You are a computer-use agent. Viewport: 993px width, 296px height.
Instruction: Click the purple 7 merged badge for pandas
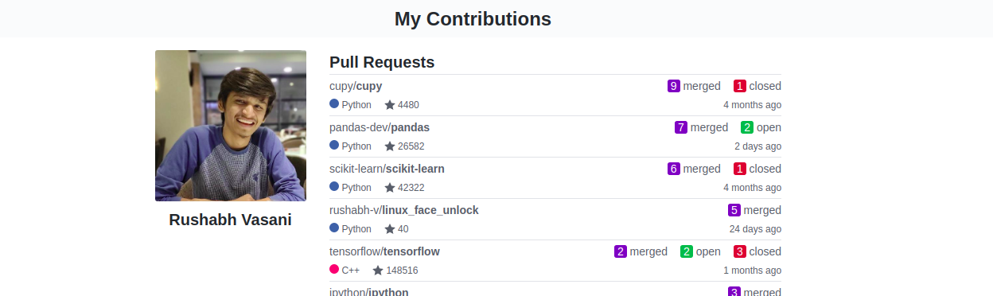click(681, 127)
